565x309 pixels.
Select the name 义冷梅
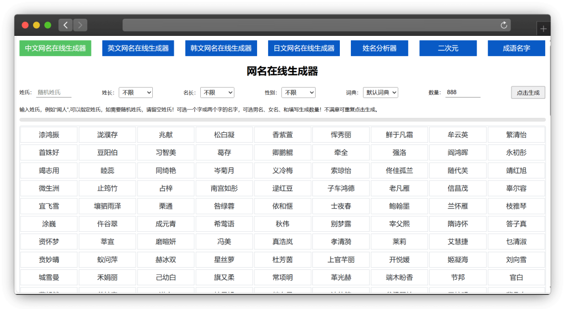[x=282, y=171]
